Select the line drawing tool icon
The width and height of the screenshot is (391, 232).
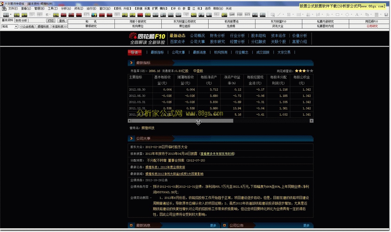pyautogui.click(x=279, y=15)
